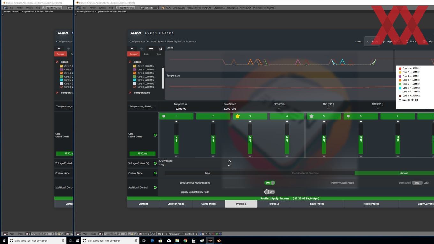Increase Core 1 speed with plus
Viewport: 434px width, 244px height.
point(176,122)
